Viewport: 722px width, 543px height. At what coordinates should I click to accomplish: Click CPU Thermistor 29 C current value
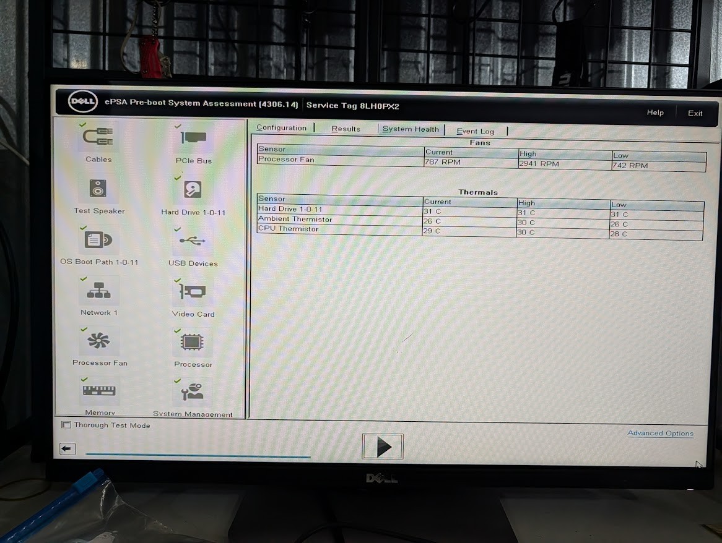point(432,231)
